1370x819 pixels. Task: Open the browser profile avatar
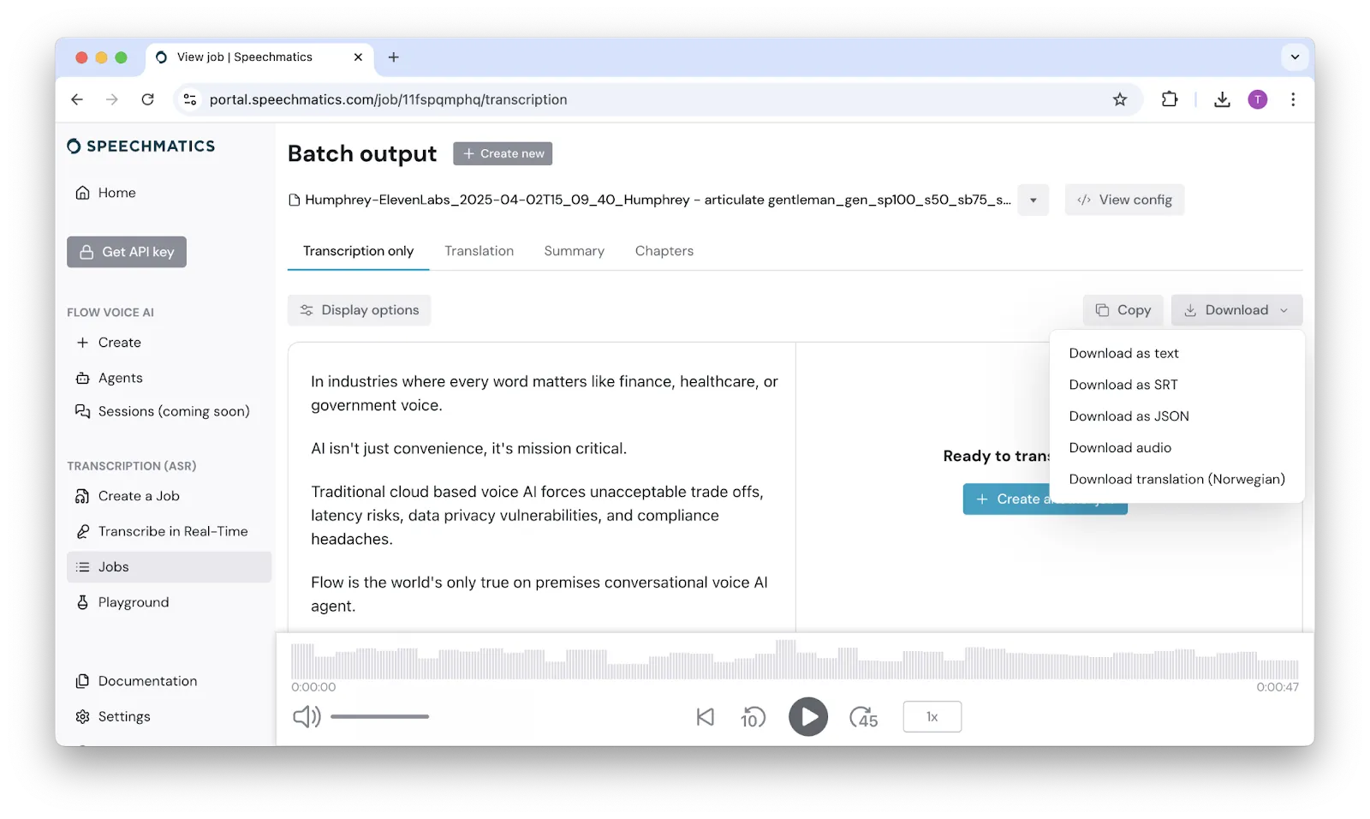point(1257,99)
